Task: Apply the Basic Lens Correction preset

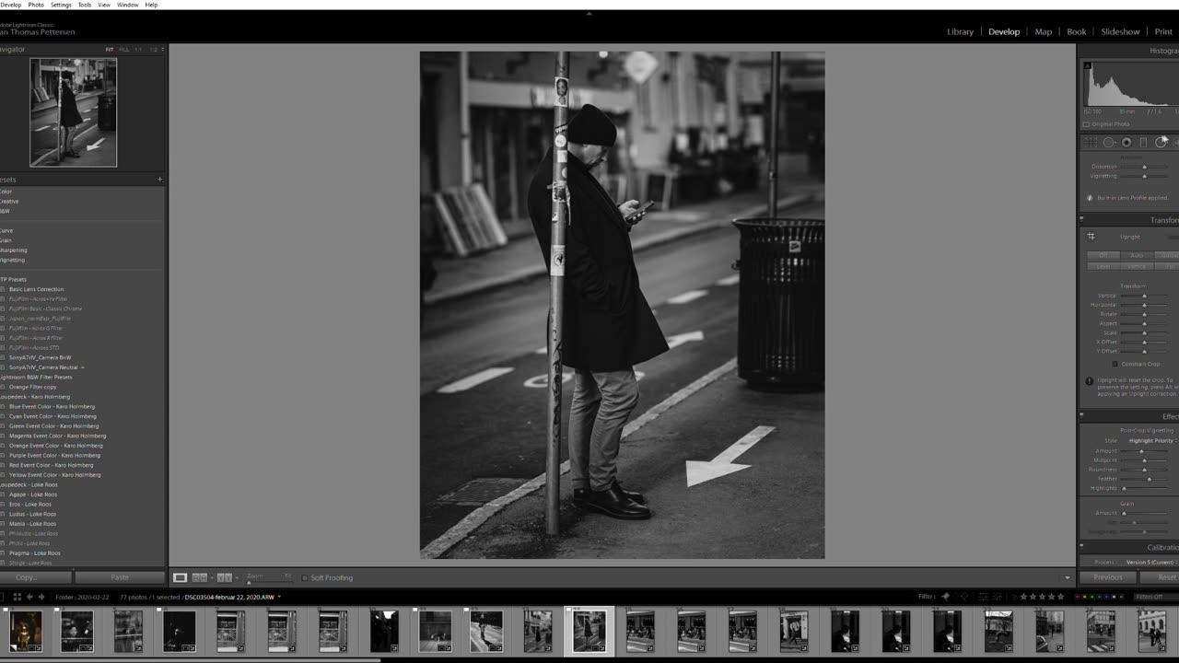Action: (37, 289)
